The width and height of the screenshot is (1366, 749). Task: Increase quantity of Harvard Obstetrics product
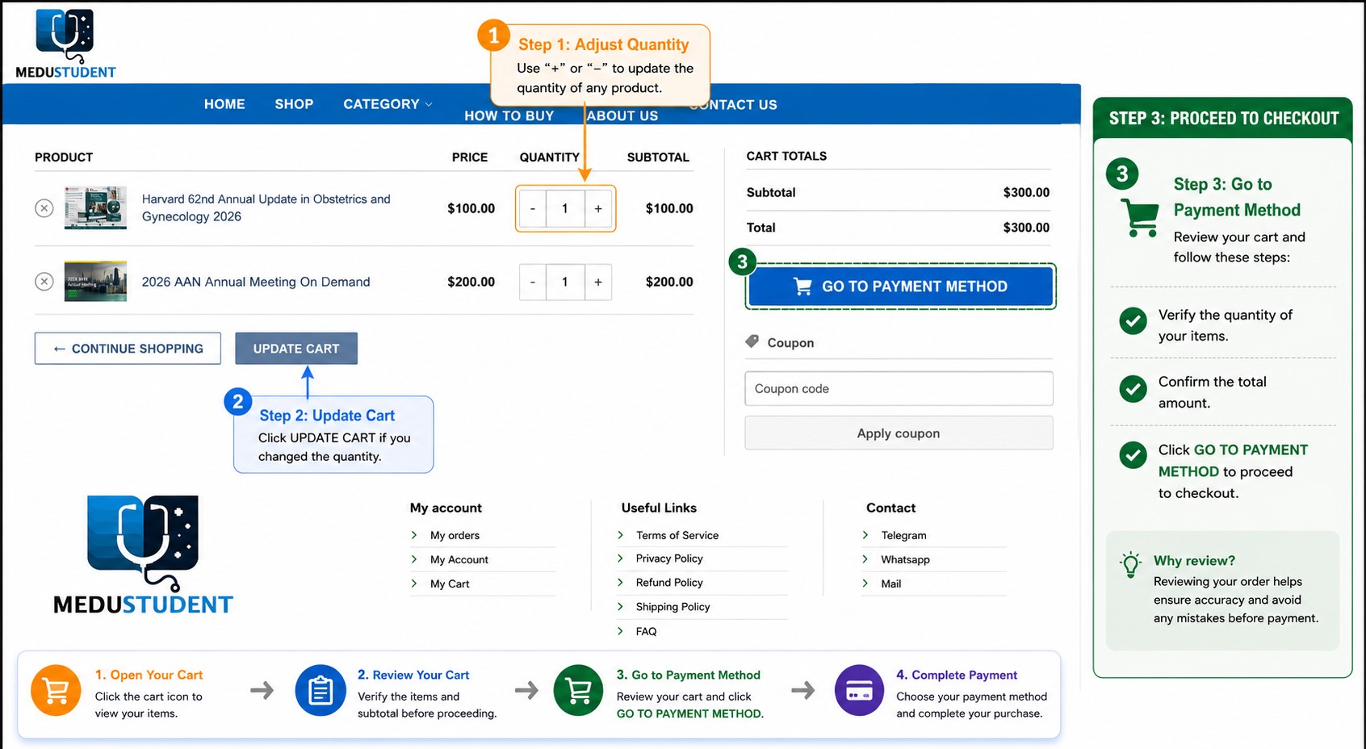click(598, 208)
